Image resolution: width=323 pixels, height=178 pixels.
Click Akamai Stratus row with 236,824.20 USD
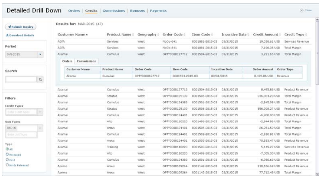[183, 96]
